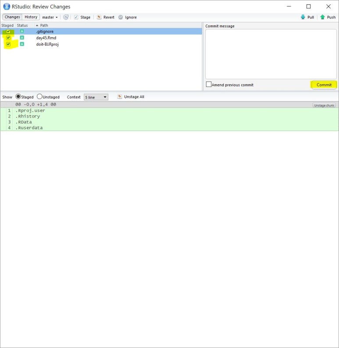Click the Revert label
The width and height of the screenshot is (339, 348).
click(x=109, y=17)
